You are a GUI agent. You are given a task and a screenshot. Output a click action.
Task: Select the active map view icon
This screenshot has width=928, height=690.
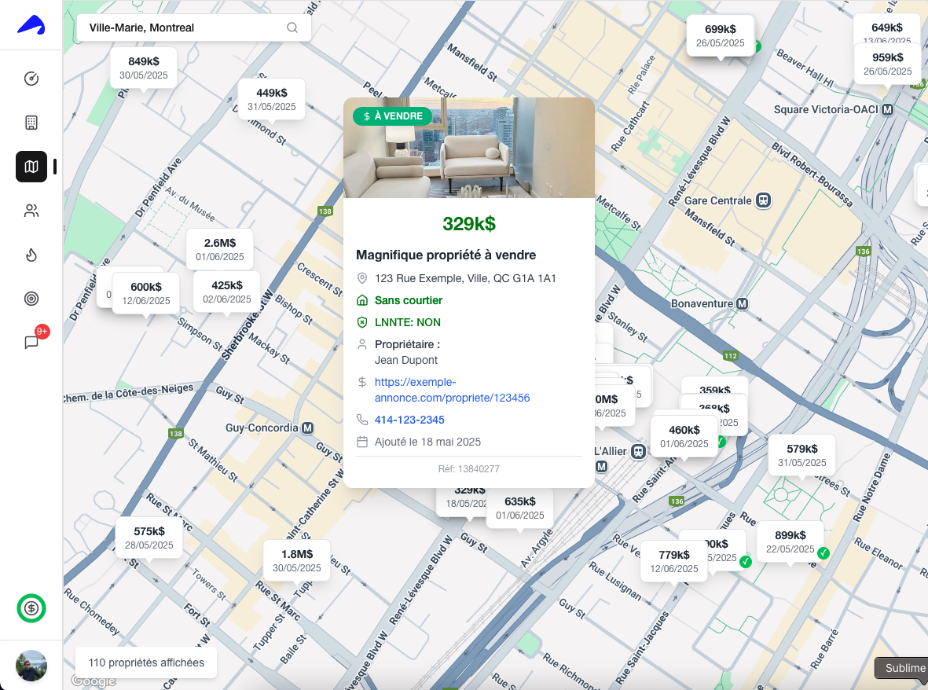(x=31, y=167)
